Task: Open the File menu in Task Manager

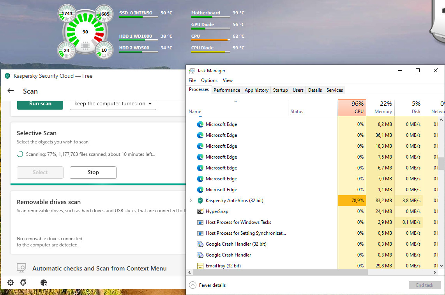Action: point(192,80)
